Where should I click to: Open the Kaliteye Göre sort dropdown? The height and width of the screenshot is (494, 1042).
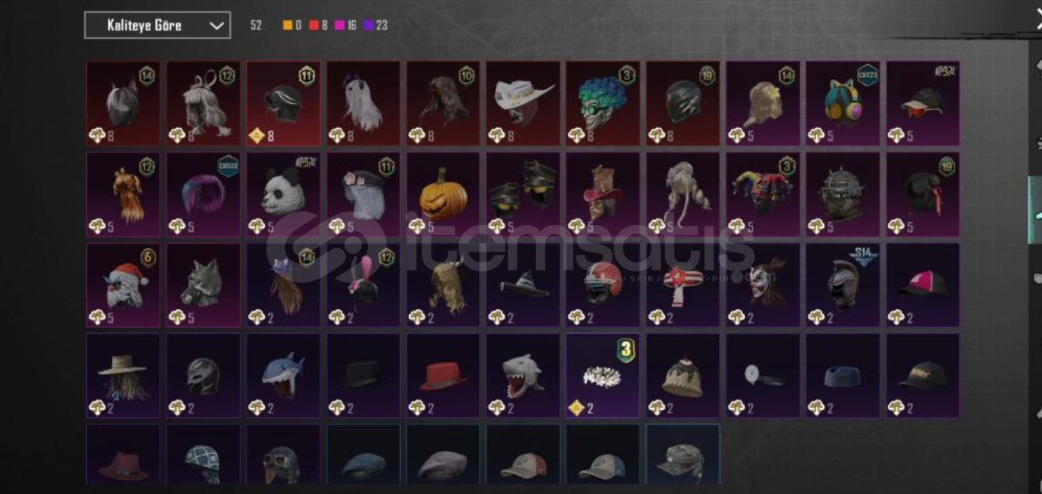(158, 26)
